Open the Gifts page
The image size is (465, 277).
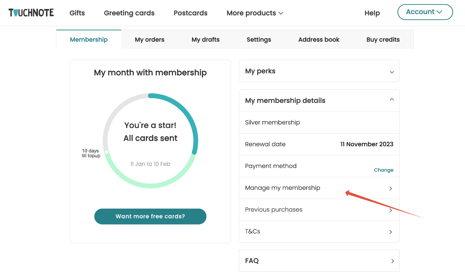pos(77,13)
